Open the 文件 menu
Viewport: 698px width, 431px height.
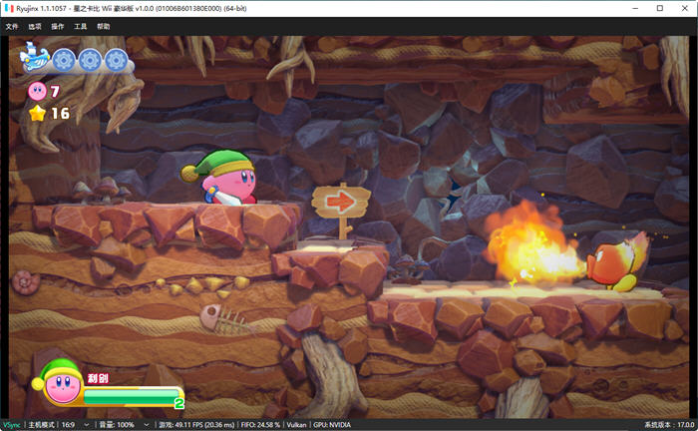pyautogui.click(x=12, y=27)
